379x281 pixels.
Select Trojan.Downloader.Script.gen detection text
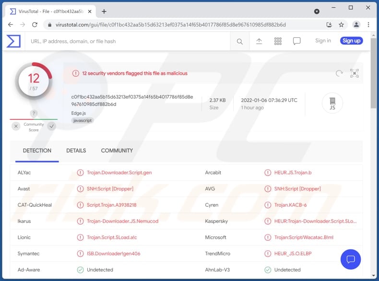pos(119,173)
